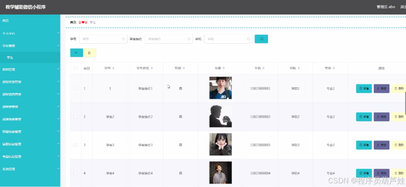Check the checkbox for row 1
Screen dimensions: 406x187
point(76,89)
